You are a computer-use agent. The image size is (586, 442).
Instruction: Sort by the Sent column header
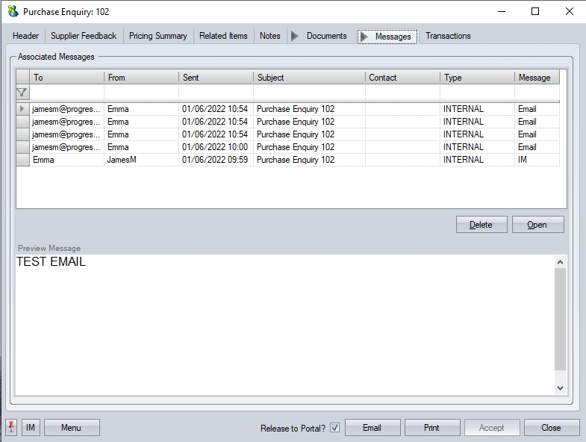216,78
